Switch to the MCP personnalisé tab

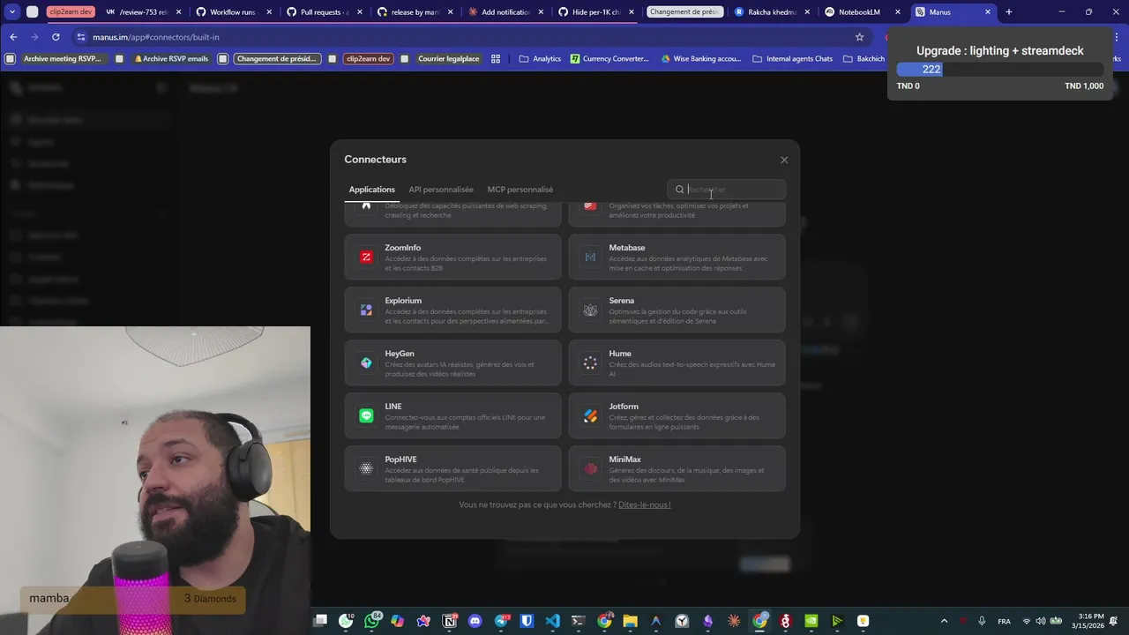tap(520, 190)
